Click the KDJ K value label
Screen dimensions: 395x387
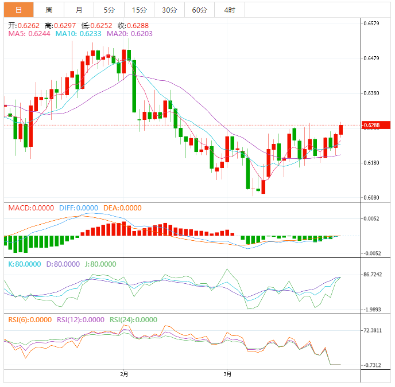[x=24, y=264]
